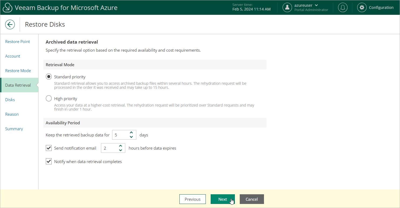Expand the azureuser account dropdown

(x=316, y=5)
